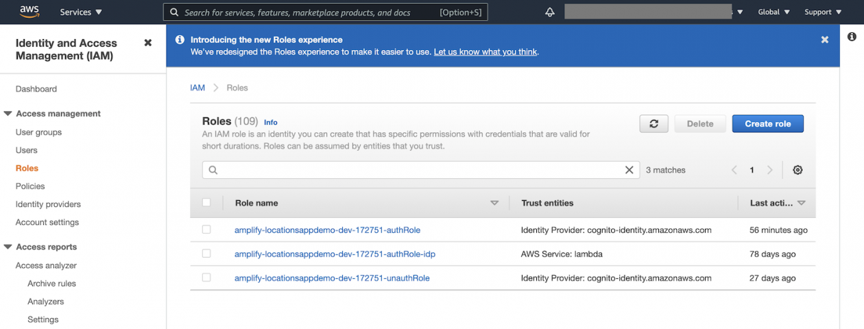Collapse the Access management section

coord(8,114)
